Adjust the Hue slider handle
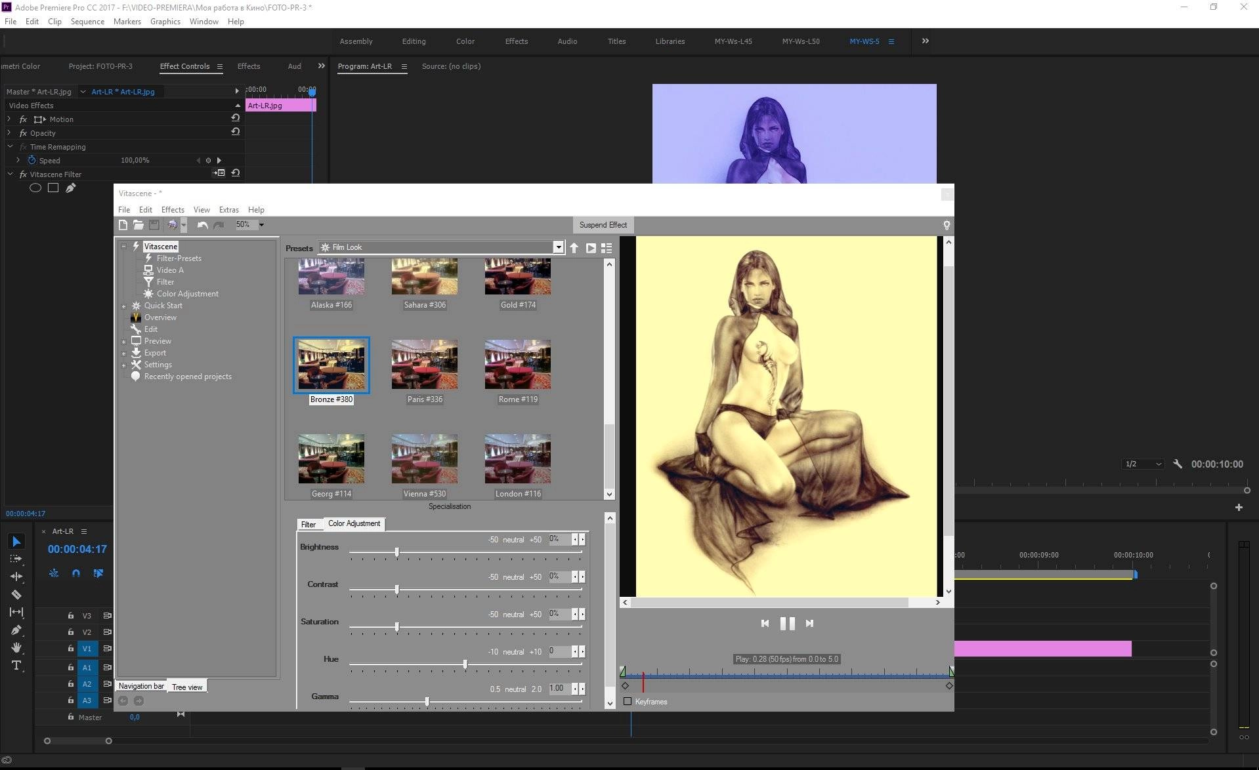The height and width of the screenshot is (770, 1259). [x=465, y=664]
